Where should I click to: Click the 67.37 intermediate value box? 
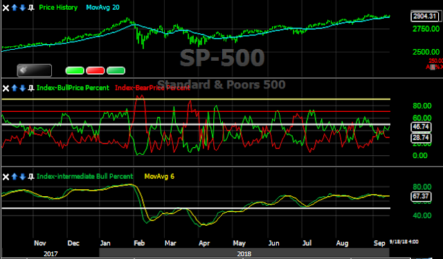coord(421,196)
